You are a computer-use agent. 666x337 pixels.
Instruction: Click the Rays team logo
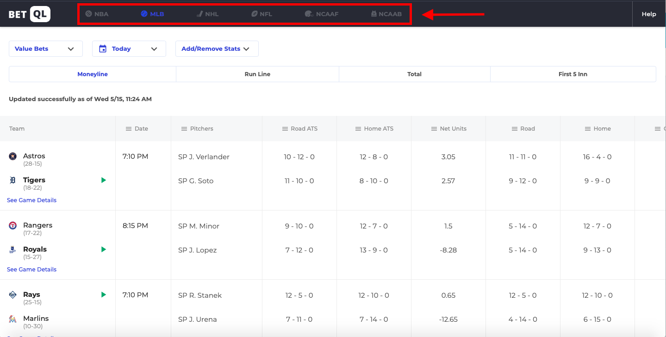tap(12, 295)
